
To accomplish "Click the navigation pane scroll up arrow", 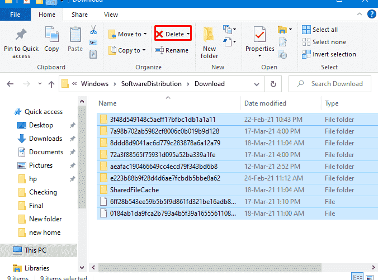I will (x=82, y=101).
